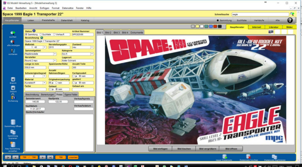Click the globe icon beside Bezeichnung

[42, 38]
